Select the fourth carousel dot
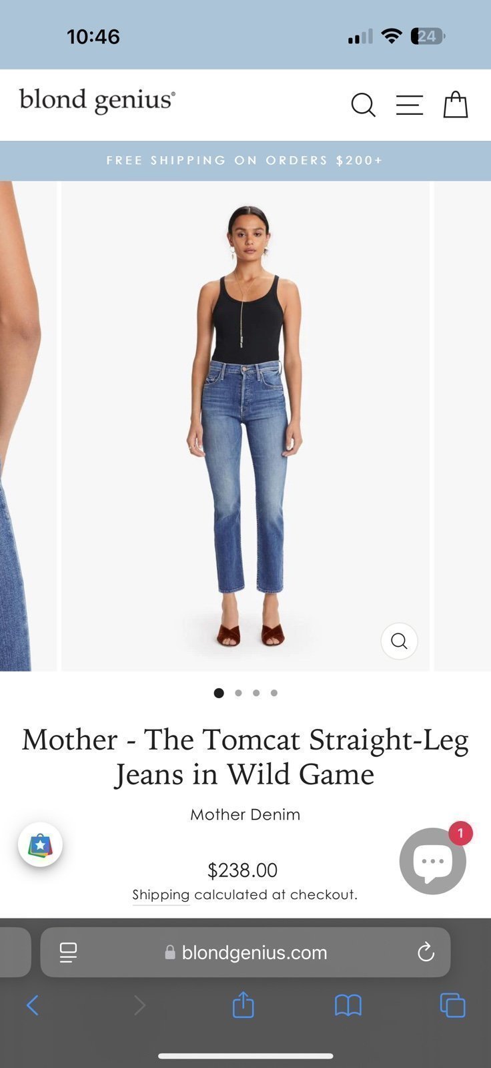 (x=274, y=693)
